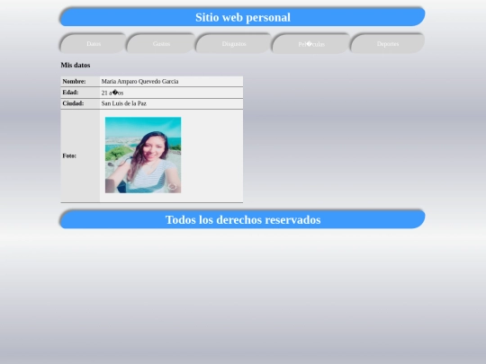Click the profile photo thumbnail
486x364 pixels.
click(x=143, y=155)
